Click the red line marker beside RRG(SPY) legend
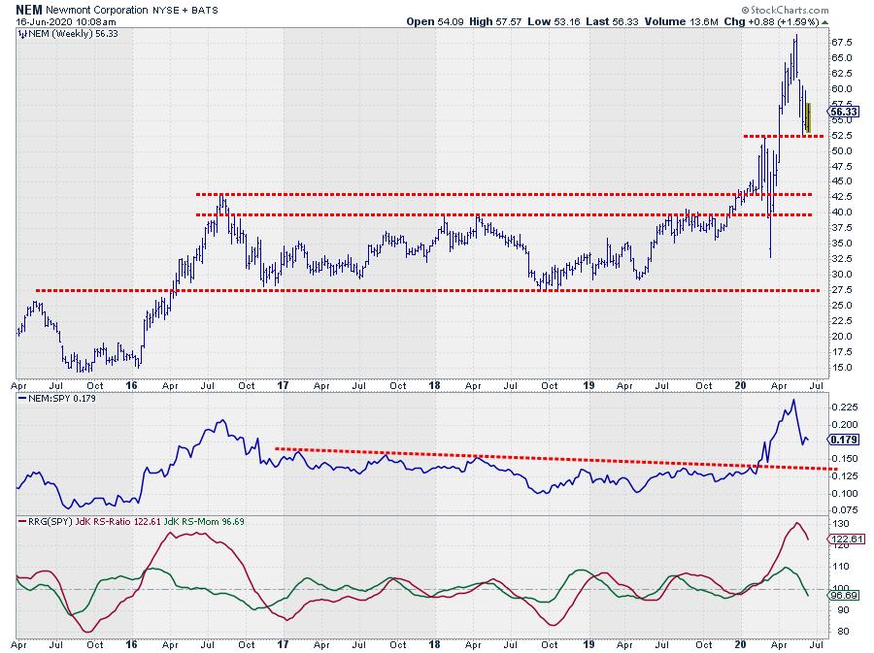This screenshot has height=653, width=874. (22, 523)
